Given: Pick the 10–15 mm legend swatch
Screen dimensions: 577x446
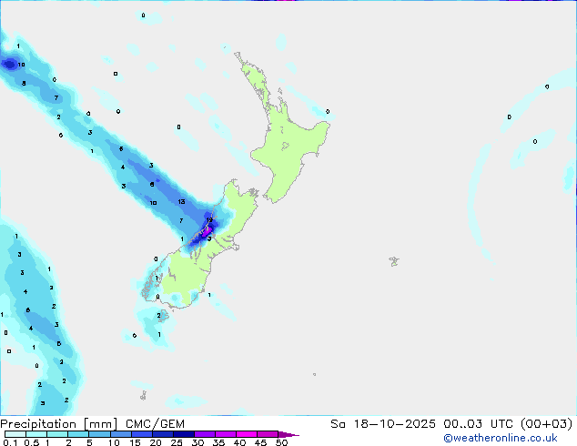Looking at the screenshot, I should pos(120,434).
